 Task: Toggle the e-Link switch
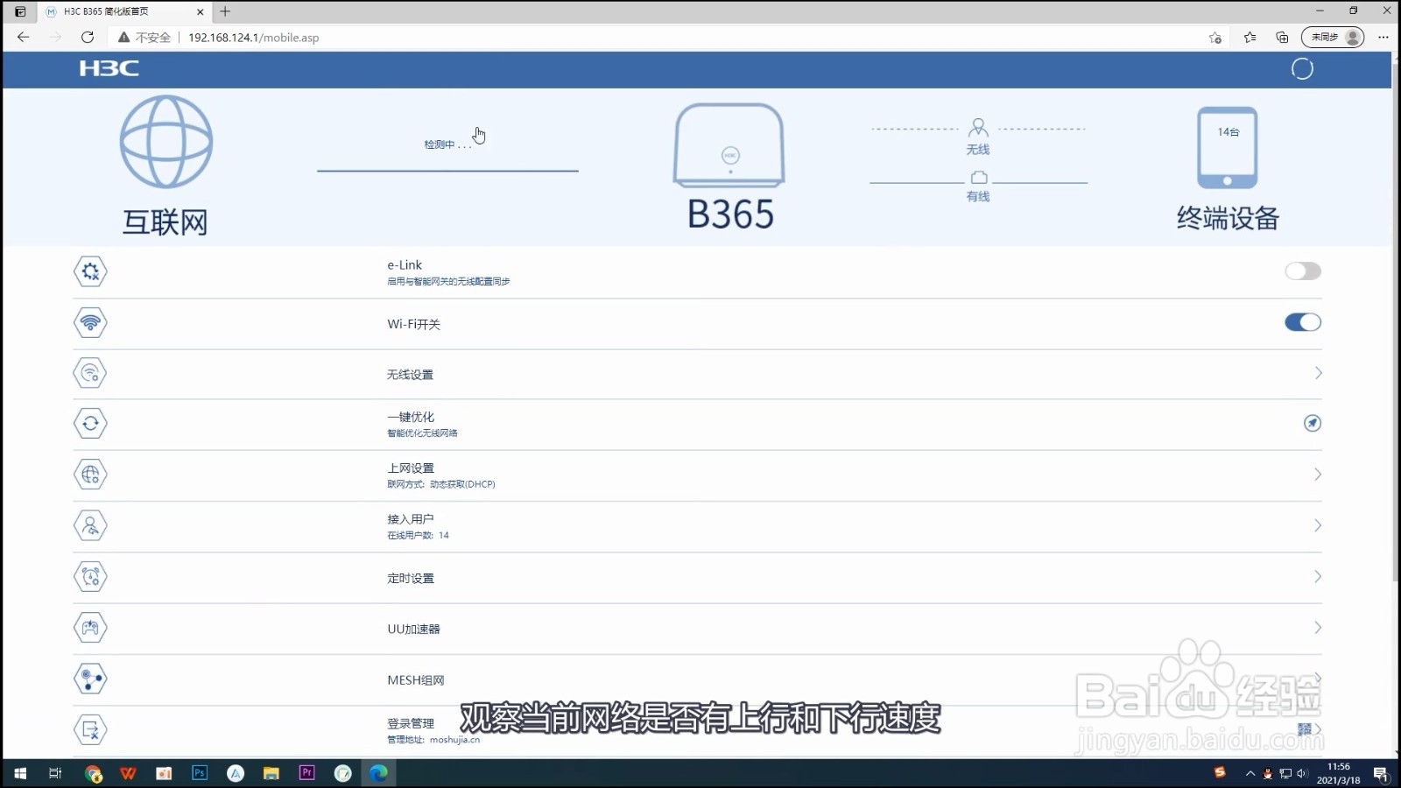pyautogui.click(x=1303, y=271)
